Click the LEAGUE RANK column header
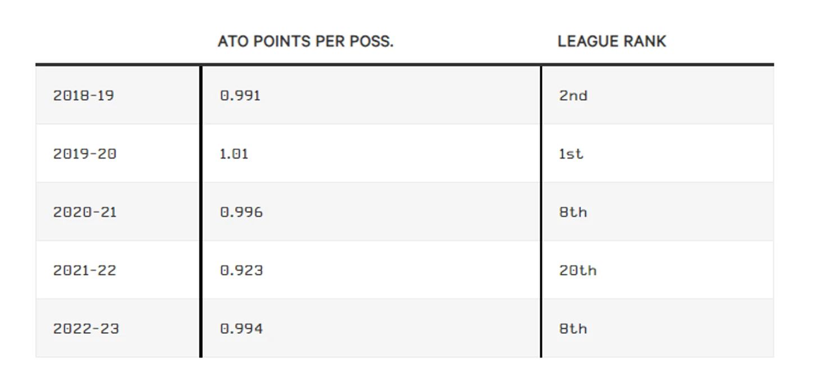The width and height of the screenshot is (820, 372). coord(612,42)
